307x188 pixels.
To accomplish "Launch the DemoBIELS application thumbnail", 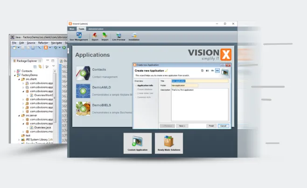I will pos(83,109).
